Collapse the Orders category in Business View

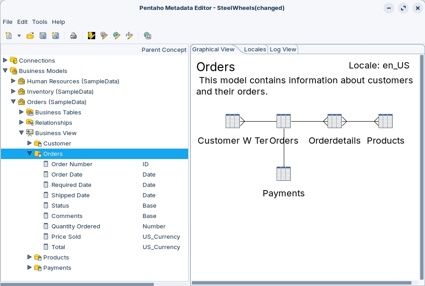(30, 154)
